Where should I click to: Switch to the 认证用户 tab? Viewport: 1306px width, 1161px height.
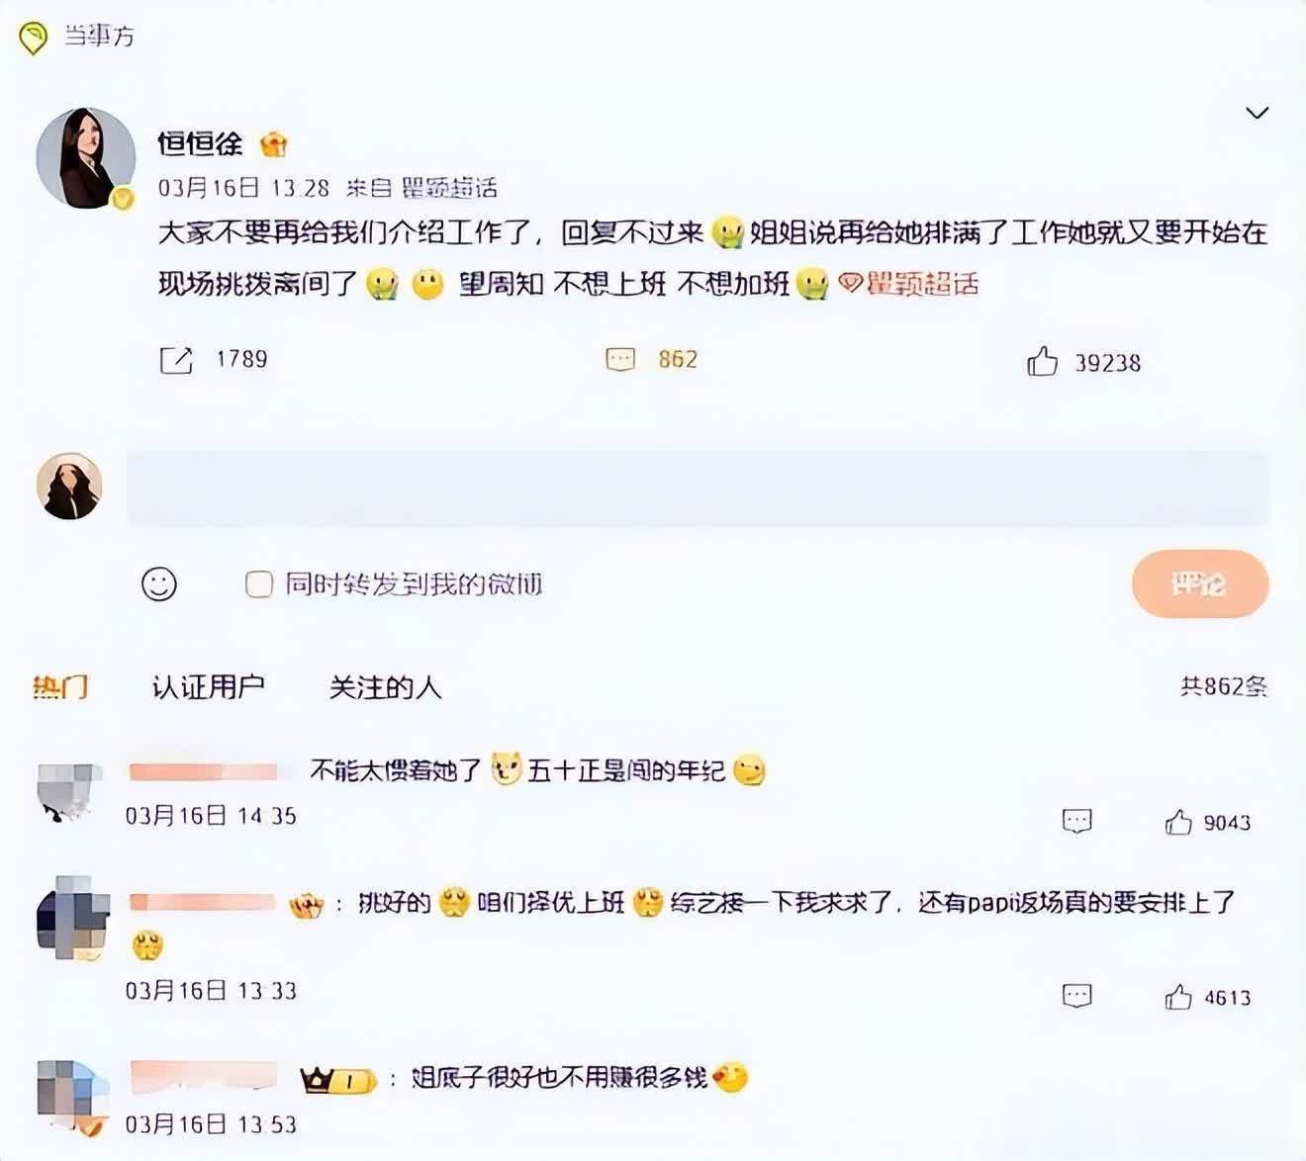click(208, 686)
